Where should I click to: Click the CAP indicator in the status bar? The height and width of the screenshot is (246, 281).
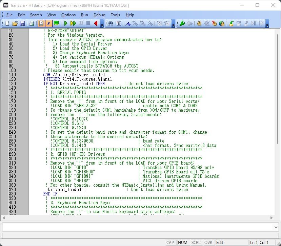[170, 243]
